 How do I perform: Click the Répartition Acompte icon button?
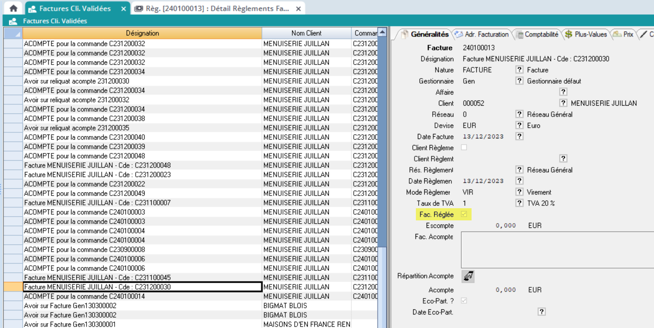468,277
